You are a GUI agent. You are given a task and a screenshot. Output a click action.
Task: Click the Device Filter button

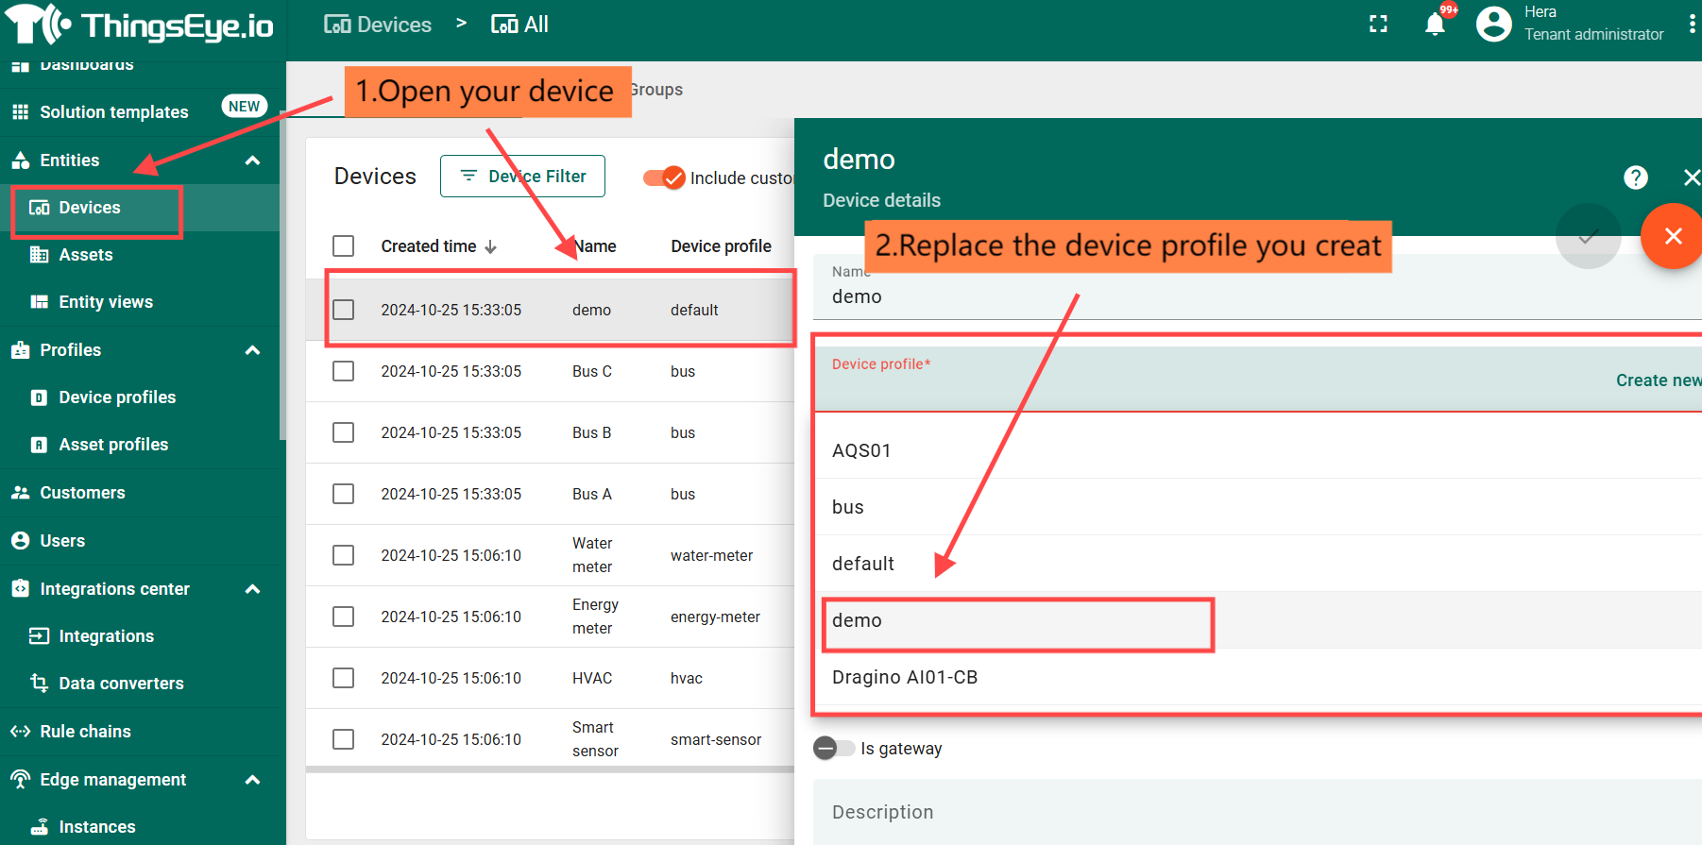(522, 177)
